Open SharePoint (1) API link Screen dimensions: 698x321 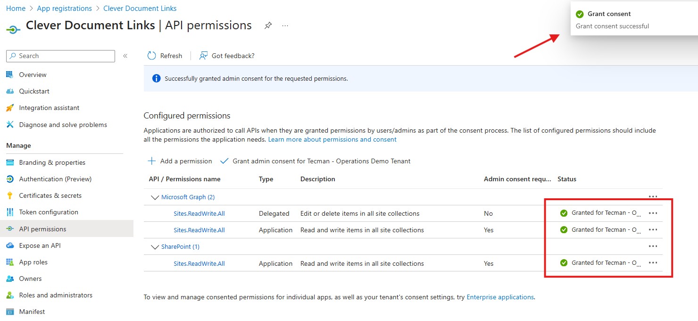(180, 246)
